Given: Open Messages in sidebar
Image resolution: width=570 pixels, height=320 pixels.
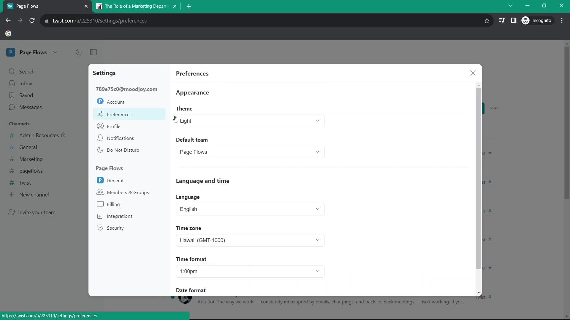Looking at the screenshot, I should coord(31,107).
